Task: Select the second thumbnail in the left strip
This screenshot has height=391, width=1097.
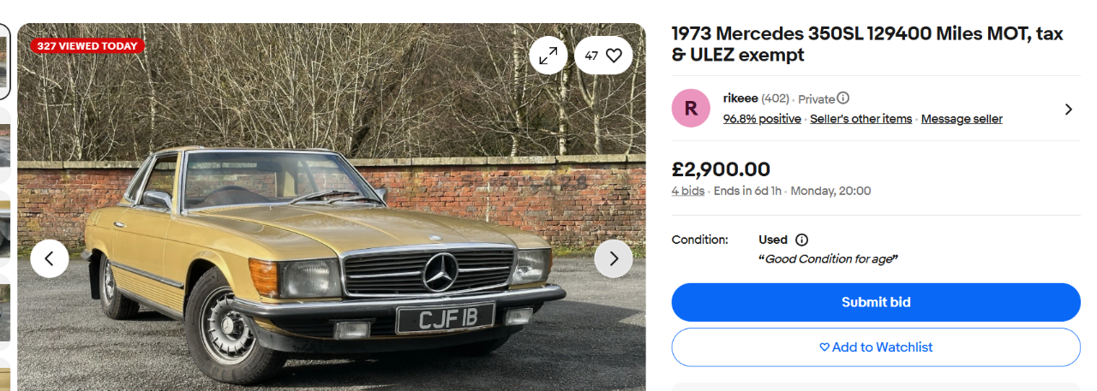Action: pos(4,144)
